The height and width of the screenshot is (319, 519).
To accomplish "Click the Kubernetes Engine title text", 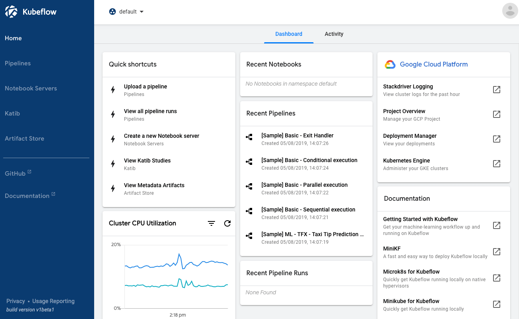I will [x=407, y=160].
